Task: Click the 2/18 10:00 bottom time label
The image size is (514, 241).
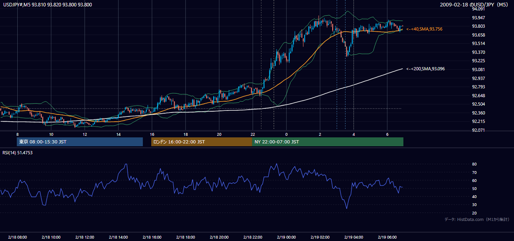Action: (x=51, y=237)
